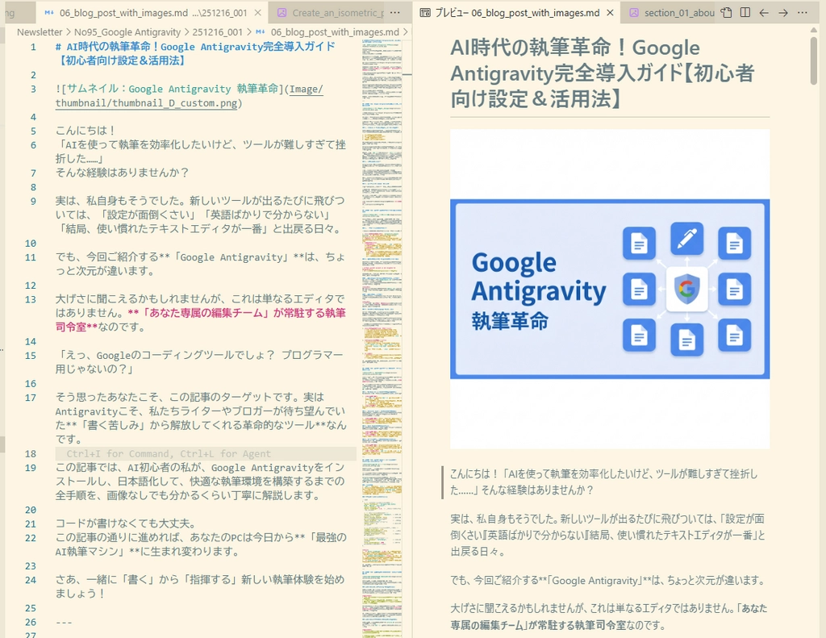
Task: Click the '---' horizontal rule on line 26
Action: (64, 622)
